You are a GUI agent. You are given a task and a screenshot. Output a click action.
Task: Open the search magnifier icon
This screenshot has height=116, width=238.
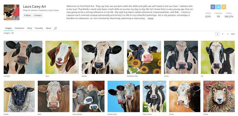click(x=55, y=28)
